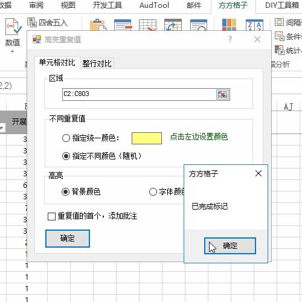Click 确定 in the 已完成标记 message box
The image size is (302, 302).
(x=230, y=246)
